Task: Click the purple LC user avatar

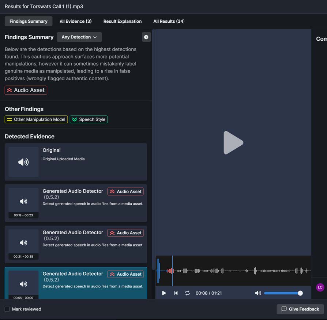Action: (320, 287)
